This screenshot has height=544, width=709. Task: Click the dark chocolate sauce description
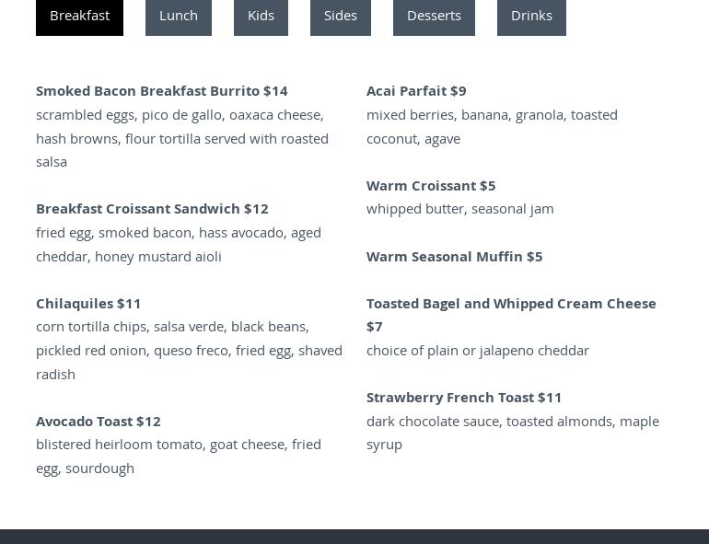pyautogui.click(x=512, y=432)
